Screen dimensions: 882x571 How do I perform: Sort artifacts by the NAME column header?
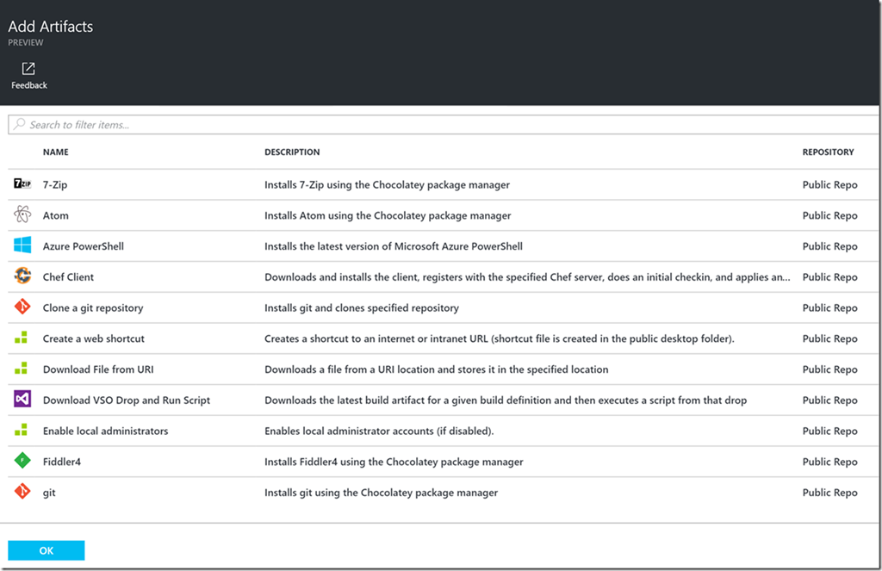point(55,152)
